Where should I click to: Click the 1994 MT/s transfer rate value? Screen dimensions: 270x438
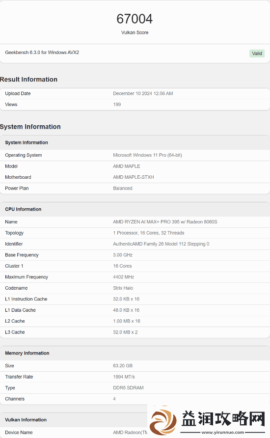(x=124, y=377)
